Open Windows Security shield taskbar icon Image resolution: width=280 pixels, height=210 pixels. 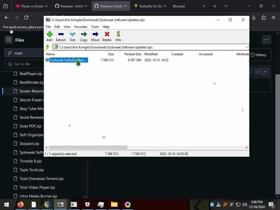coord(87,205)
